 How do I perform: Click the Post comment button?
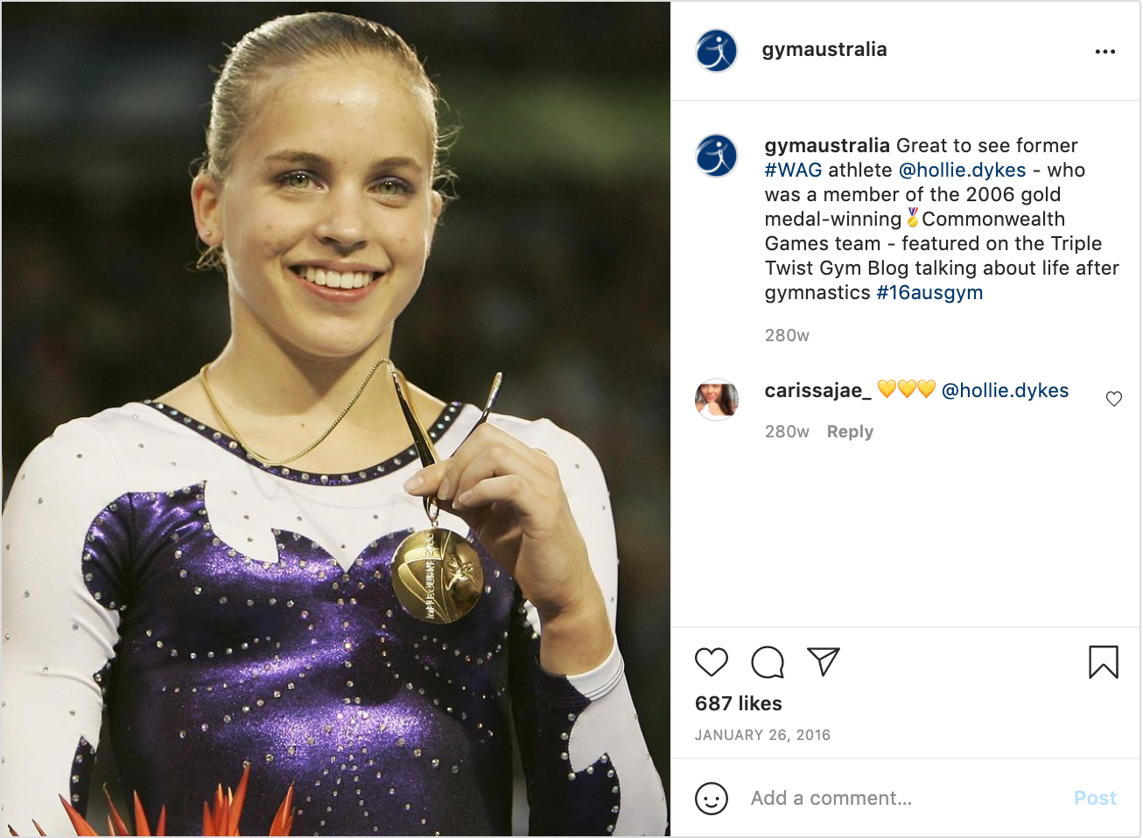tap(1095, 798)
